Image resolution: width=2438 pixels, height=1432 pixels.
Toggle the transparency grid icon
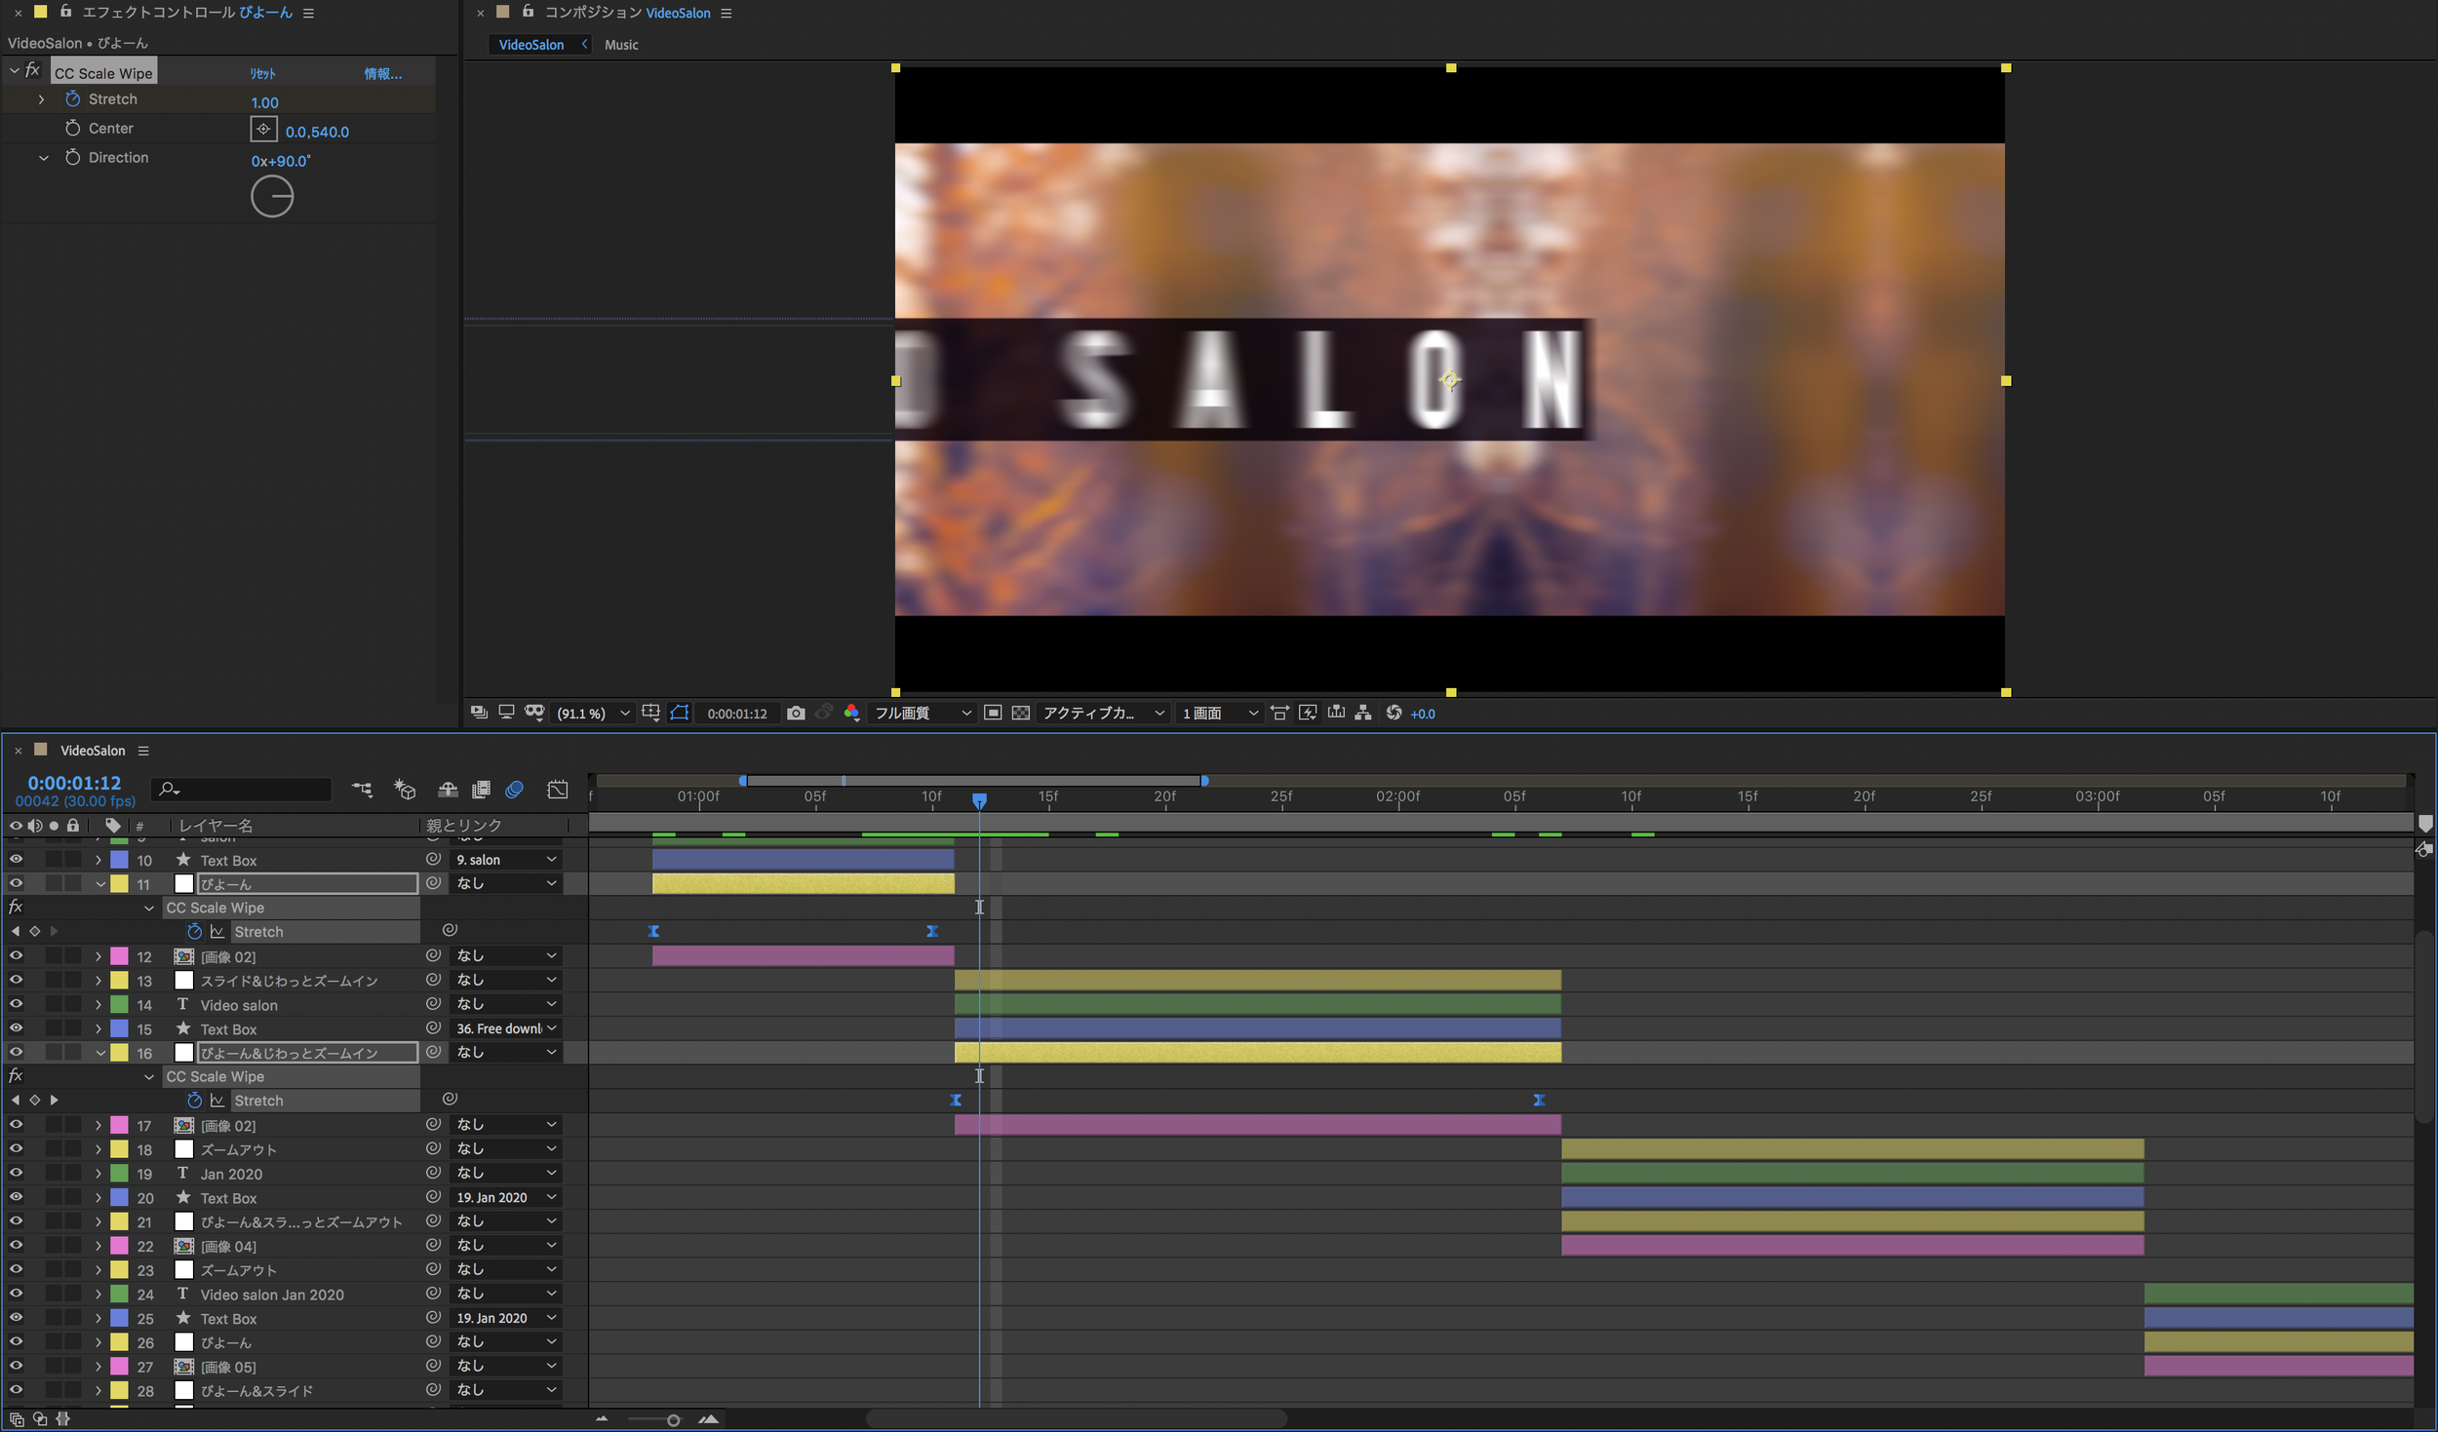click(1020, 714)
